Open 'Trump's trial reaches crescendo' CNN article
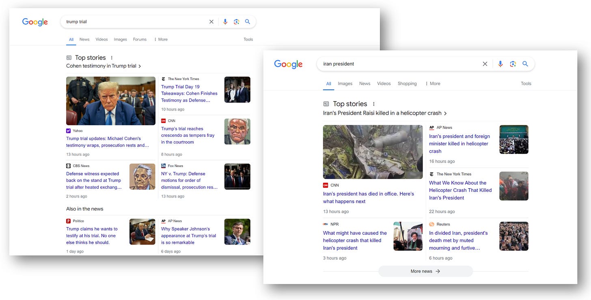Screen dimensions: 591x300 tap(188, 136)
